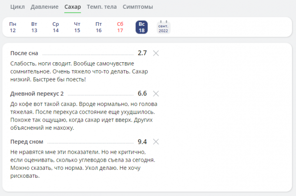This screenshot has width=296, height=196.
Task: Select Monday Пн 12 in week strip
Action: click(13, 27)
